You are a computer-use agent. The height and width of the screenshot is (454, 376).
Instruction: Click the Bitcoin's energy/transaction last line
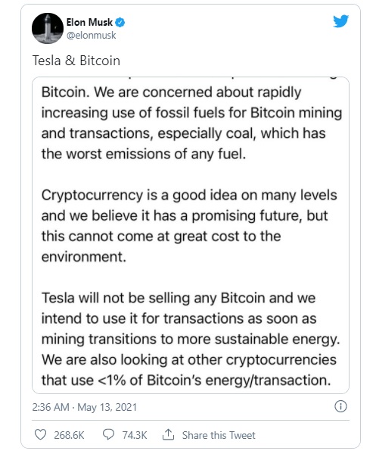click(x=186, y=380)
